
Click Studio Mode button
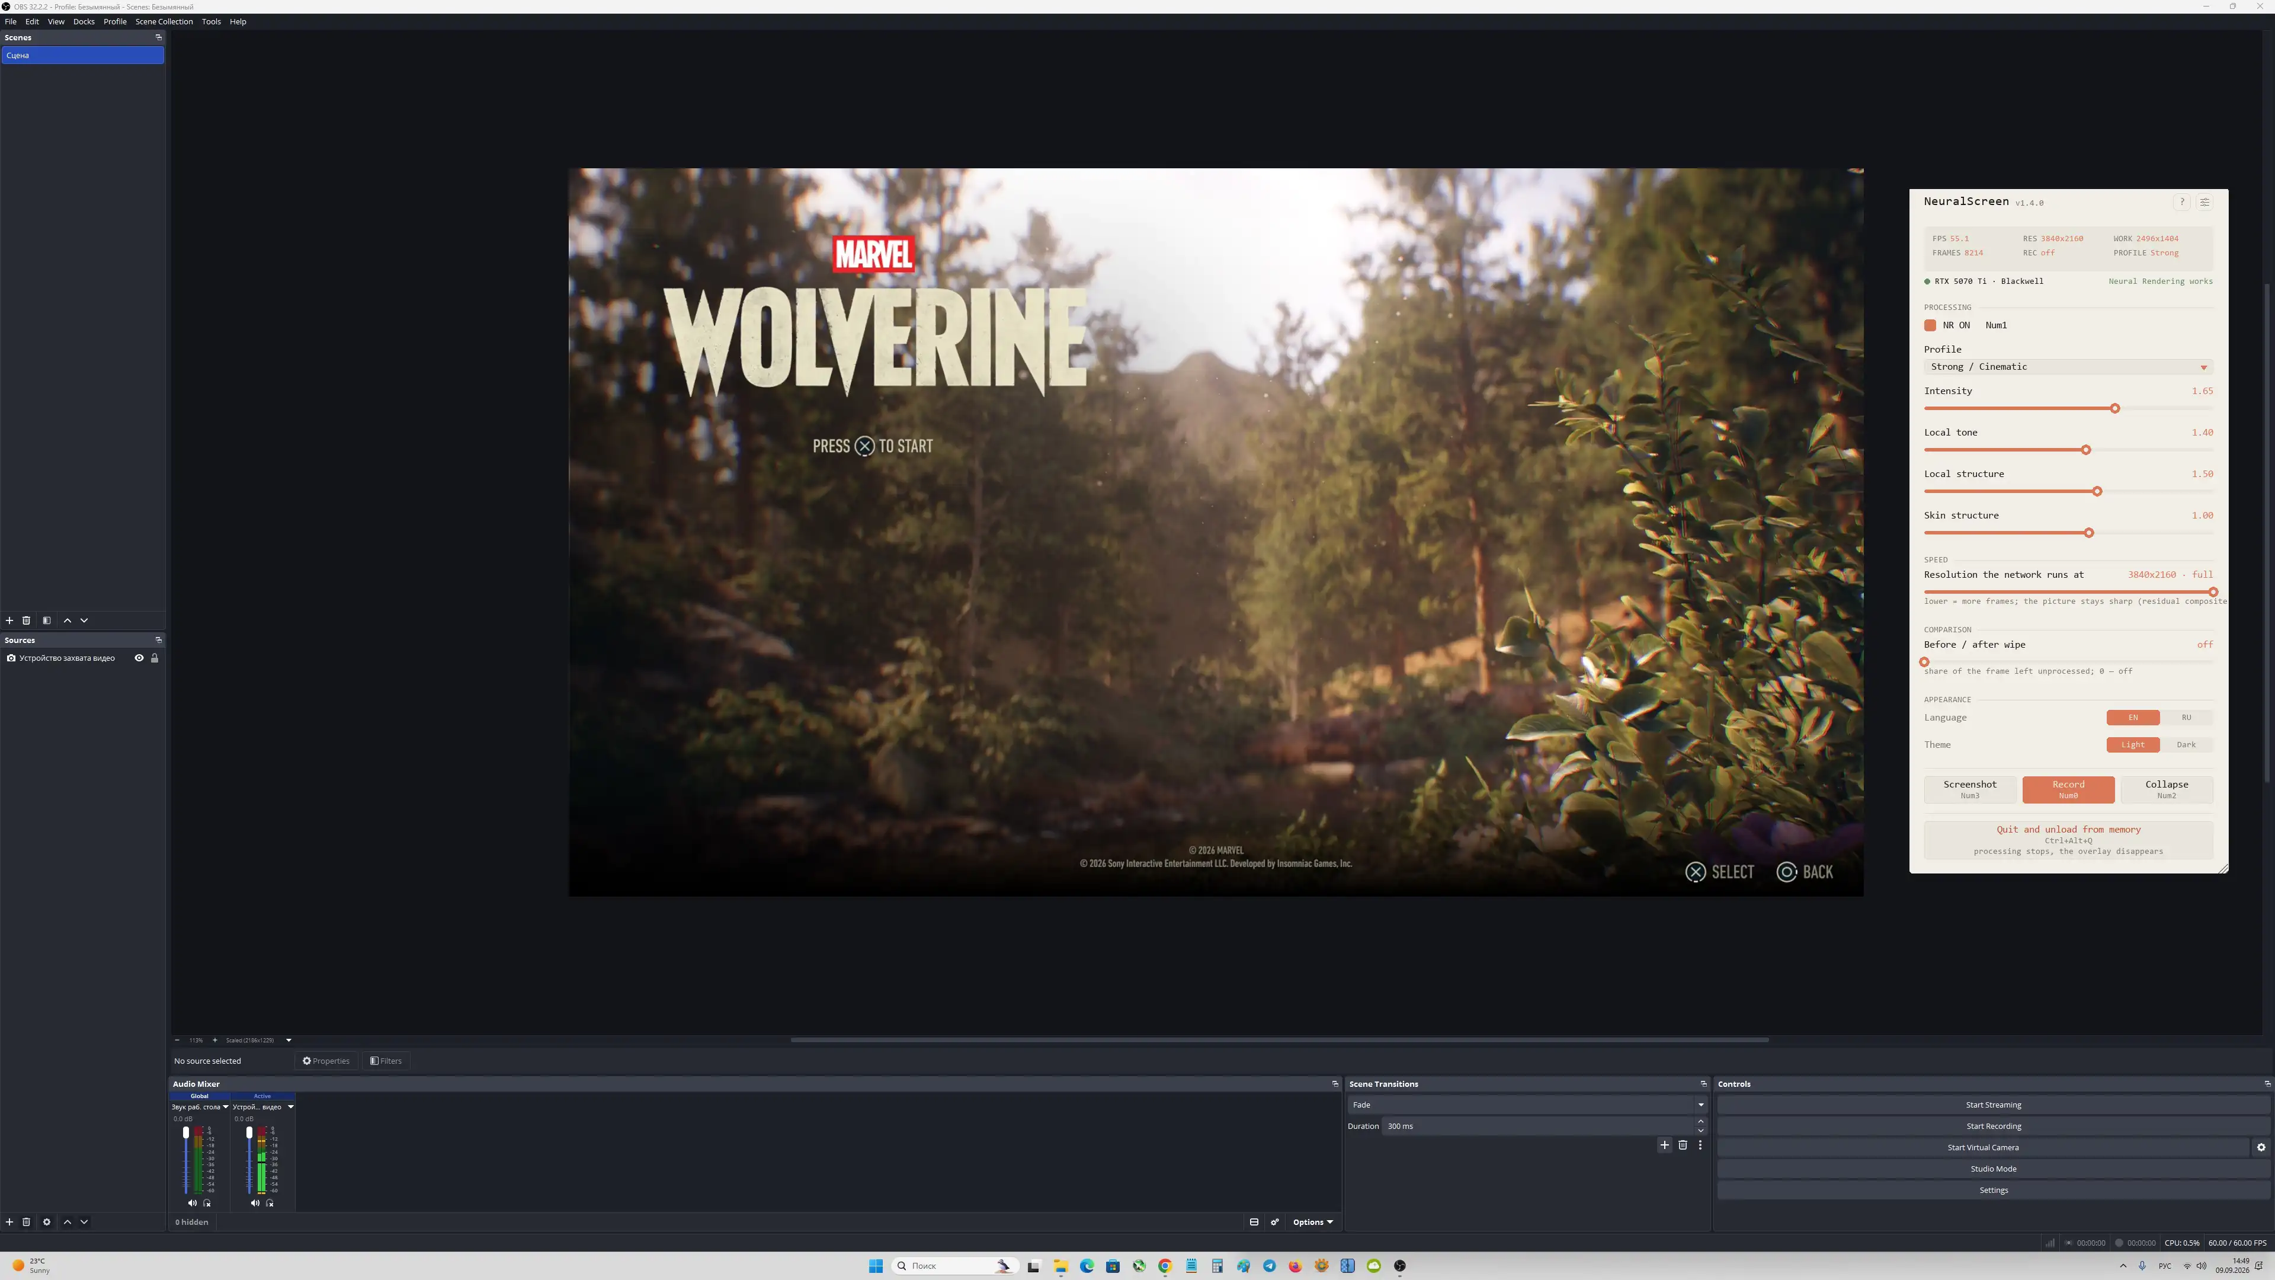1993,1169
